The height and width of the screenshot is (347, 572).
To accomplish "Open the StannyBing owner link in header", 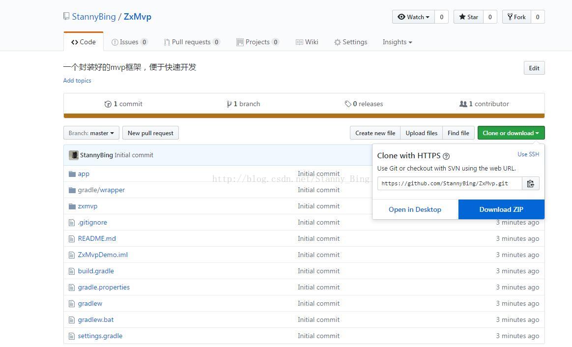I will point(94,17).
